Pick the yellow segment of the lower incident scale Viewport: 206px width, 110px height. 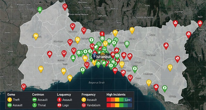tap(117, 105)
